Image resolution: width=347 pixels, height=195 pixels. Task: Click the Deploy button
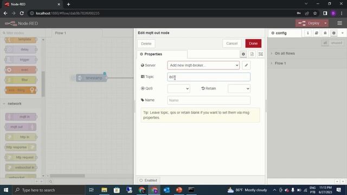(309, 23)
